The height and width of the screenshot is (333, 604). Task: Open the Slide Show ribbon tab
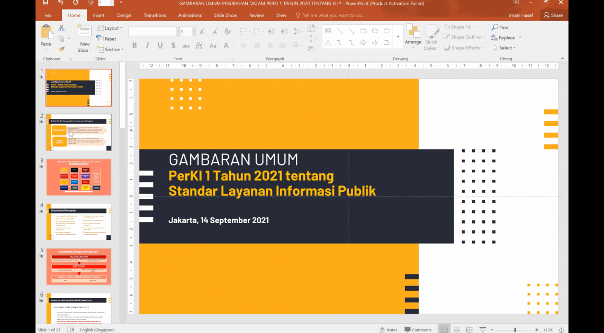226,15
